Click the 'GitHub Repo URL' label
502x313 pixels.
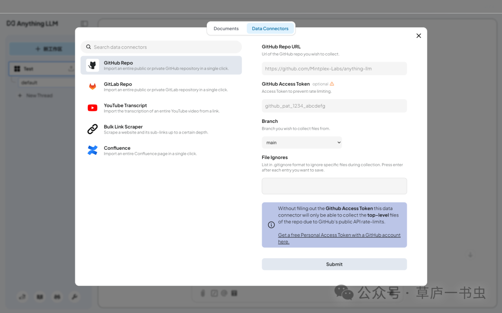coord(281,47)
